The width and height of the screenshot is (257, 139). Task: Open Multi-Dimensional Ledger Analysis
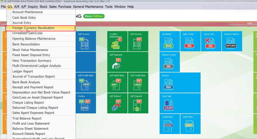pyautogui.click(x=41, y=66)
